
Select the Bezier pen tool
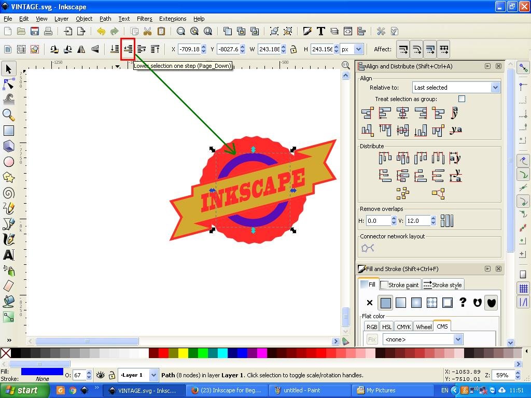tap(8, 224)
